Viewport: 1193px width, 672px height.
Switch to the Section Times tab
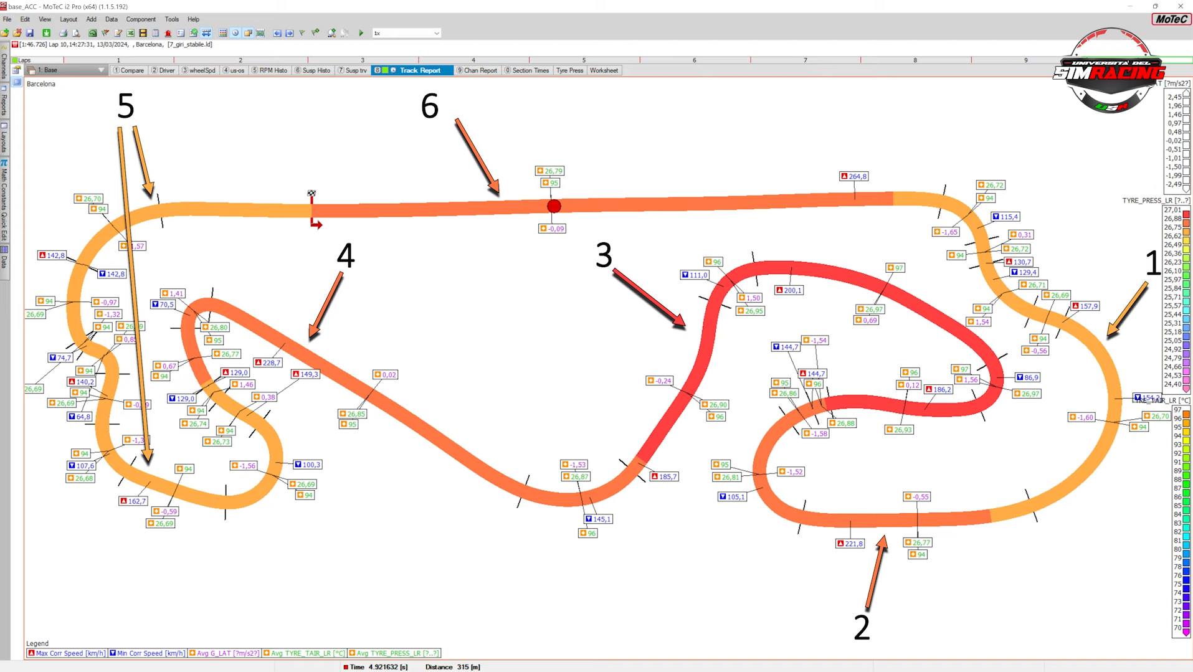[x=526, y=70]
